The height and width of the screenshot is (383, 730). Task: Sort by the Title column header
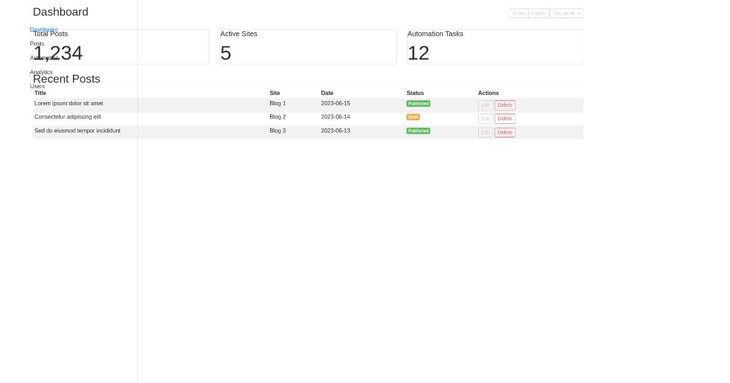tap(40, 93)
